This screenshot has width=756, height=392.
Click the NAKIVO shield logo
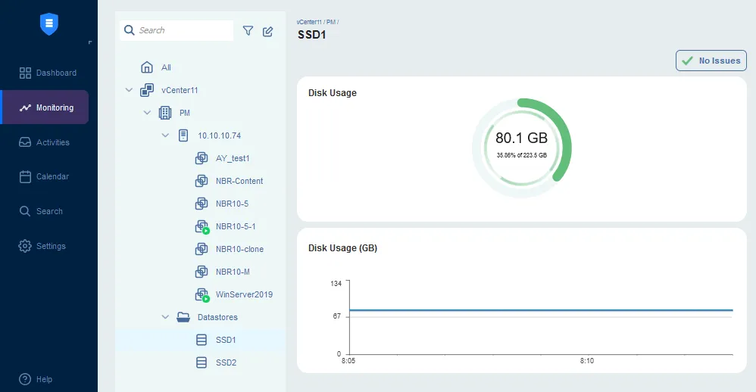tap(49, 24)
